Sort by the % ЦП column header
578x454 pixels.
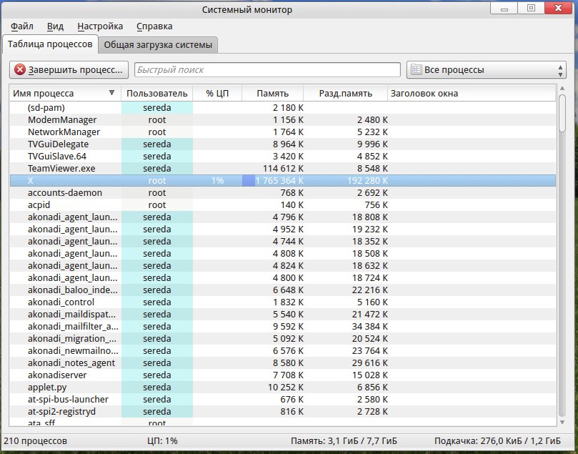tap(217, 94)
